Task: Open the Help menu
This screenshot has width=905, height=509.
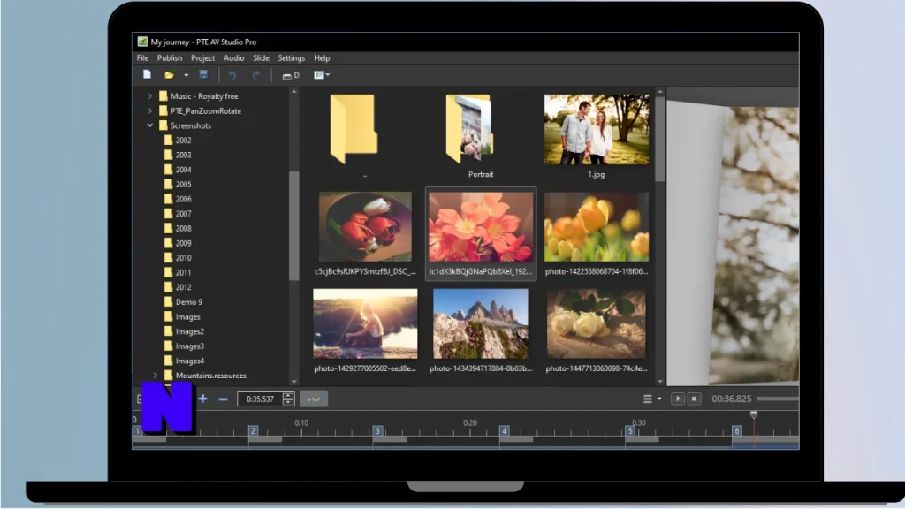Action: point(322,57)
